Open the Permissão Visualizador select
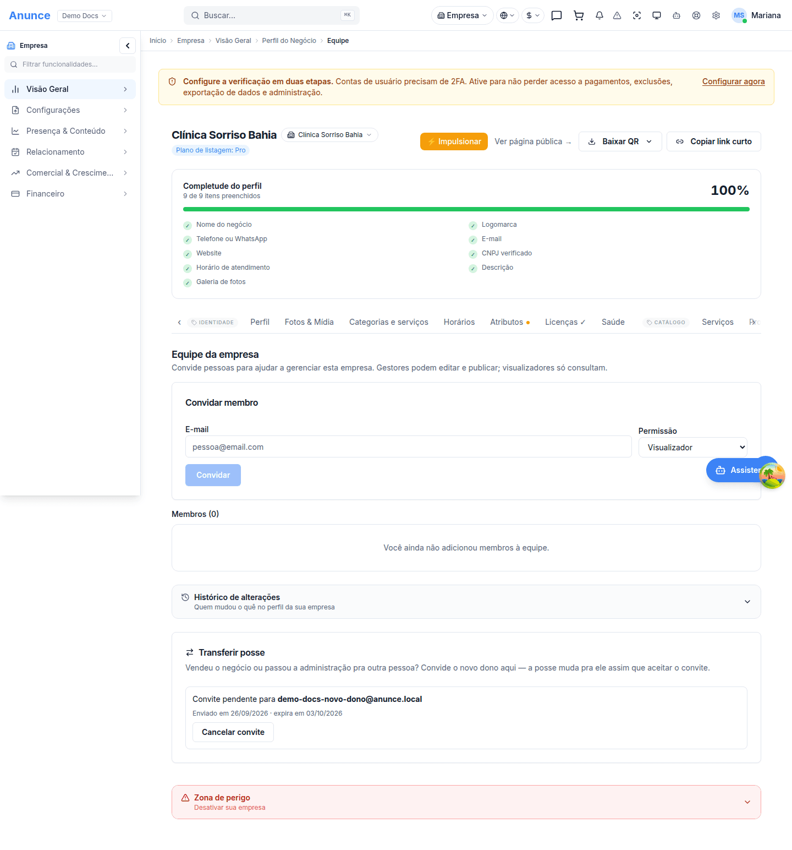The height and width of the screenshot is (850, 792). 693,448
